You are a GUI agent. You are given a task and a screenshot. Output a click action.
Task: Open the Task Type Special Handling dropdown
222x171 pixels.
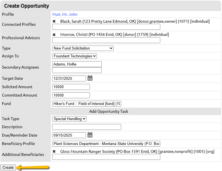[69, 119]
